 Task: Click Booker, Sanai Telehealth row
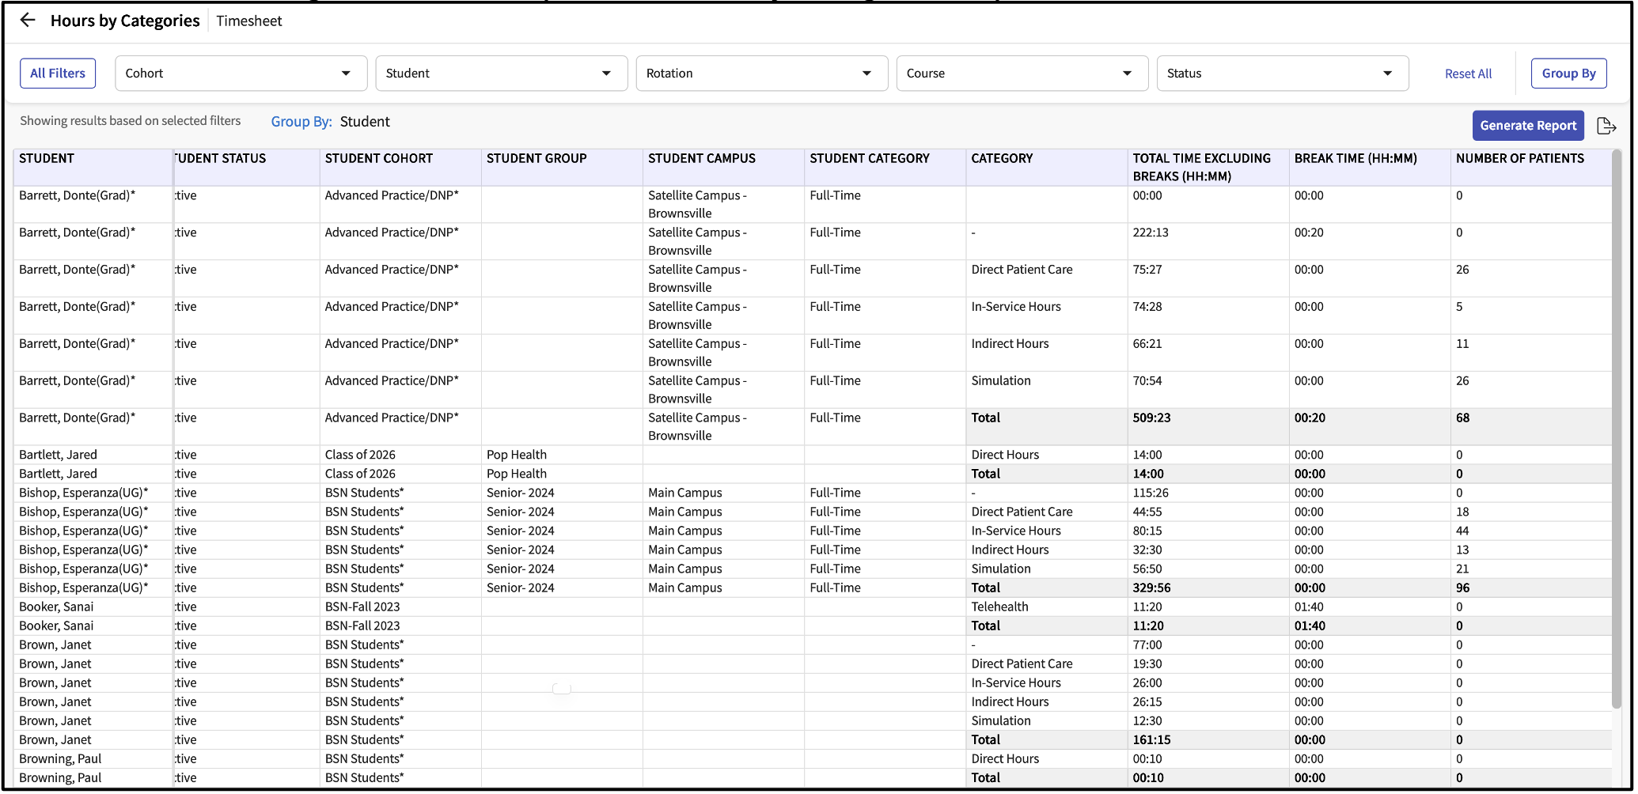click(999, 607)
